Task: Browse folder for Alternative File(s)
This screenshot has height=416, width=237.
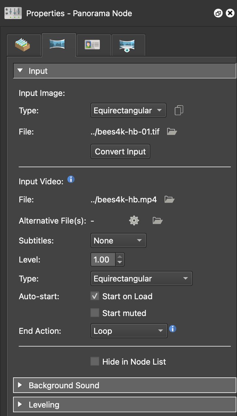Action: click(x=158, y=221)
